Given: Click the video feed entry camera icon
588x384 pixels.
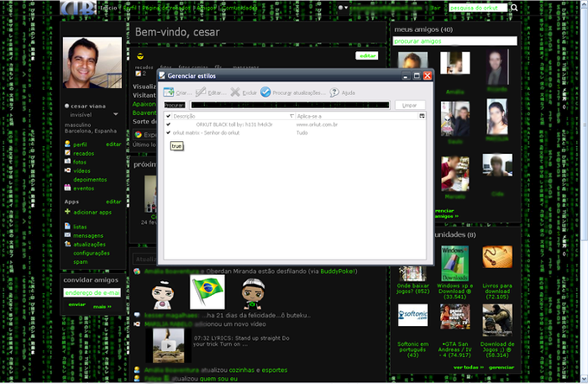Looking at the screenshot, I should 137,324.
